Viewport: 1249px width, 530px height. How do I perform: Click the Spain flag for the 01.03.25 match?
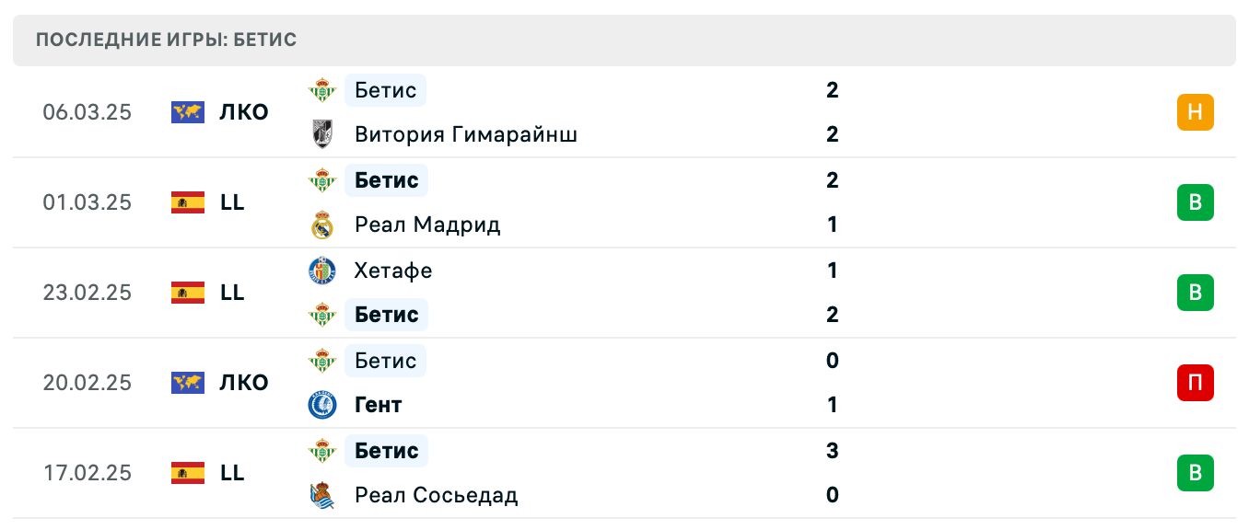pos(188,202)
